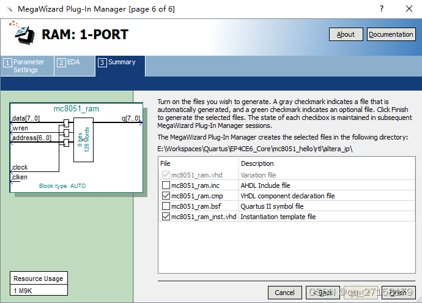Click the address[6..0] port label
The height and width of the screenshot is (303, 422).
click(32, 138)
